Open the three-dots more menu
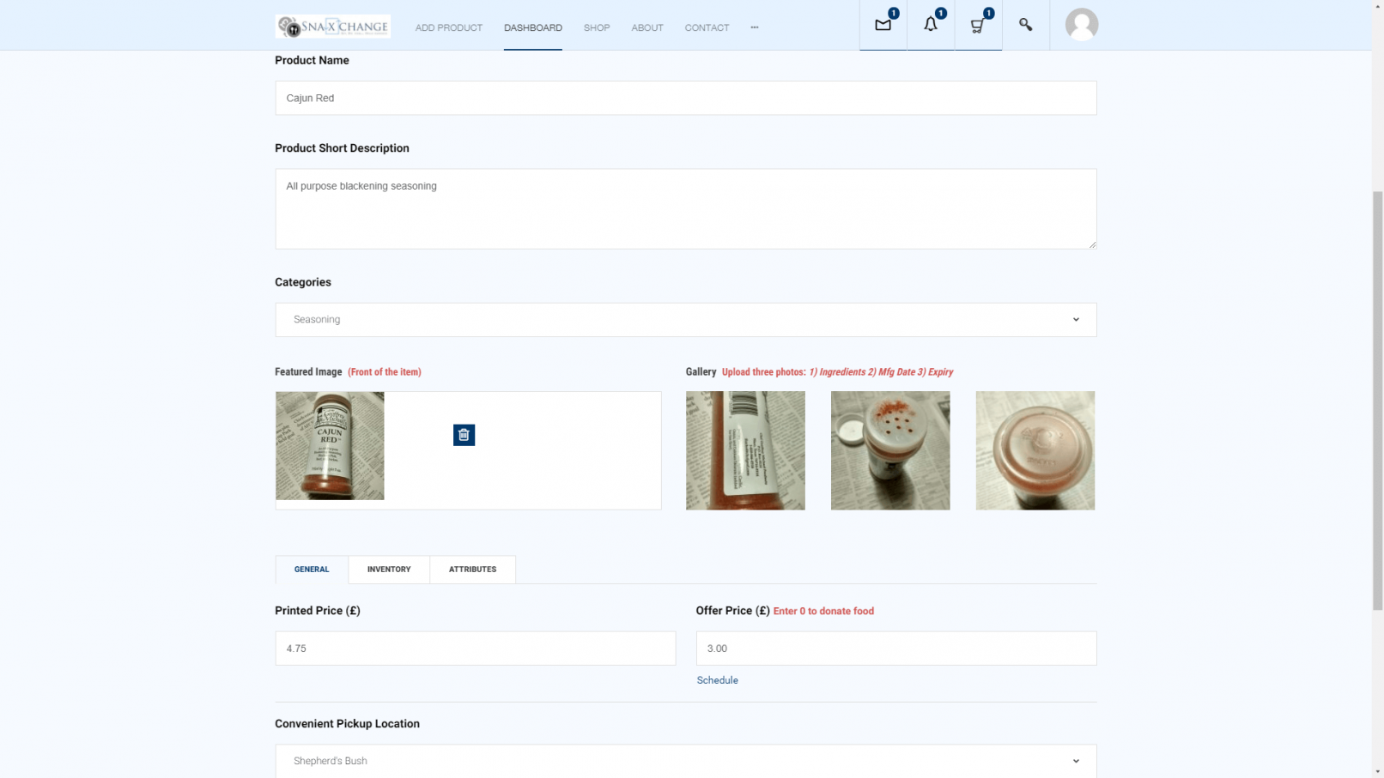 pyautogui.click(x=755, y=27)
